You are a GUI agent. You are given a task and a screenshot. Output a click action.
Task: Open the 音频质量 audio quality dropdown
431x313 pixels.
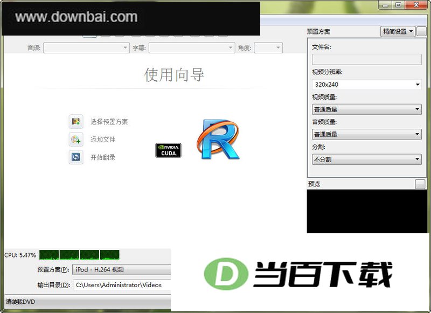point(367,134)
